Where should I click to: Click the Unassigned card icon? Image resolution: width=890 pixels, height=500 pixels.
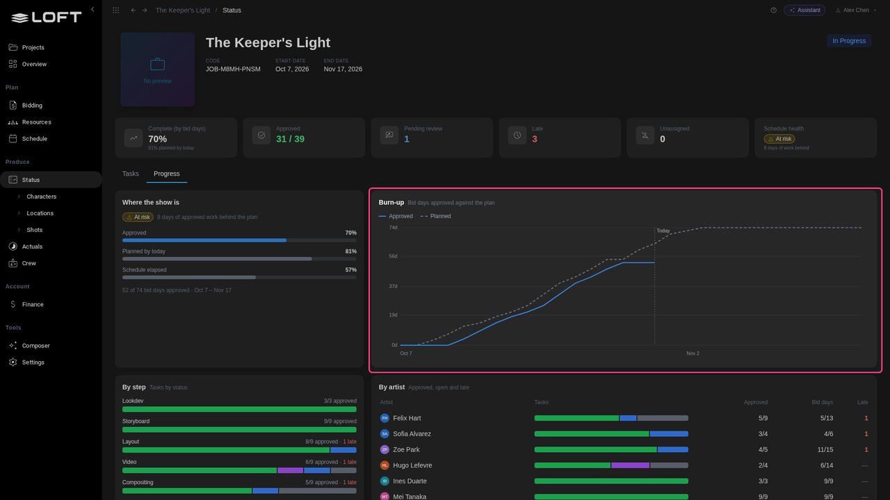[x=645, y=135]
